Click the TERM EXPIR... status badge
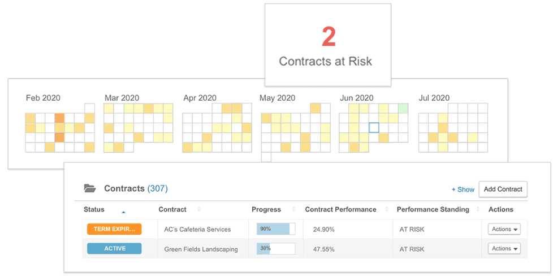This screenshot has width=553, height=276. point(114,229)
